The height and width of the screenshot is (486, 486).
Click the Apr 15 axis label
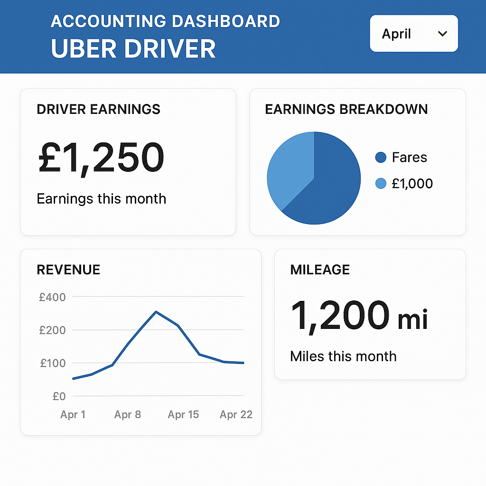pos(183,415)
